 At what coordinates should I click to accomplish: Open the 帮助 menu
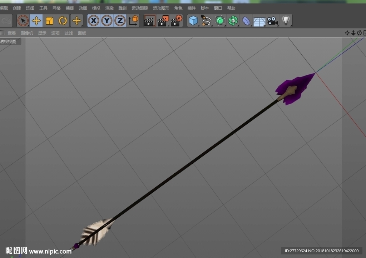click(x=231, y=8)
